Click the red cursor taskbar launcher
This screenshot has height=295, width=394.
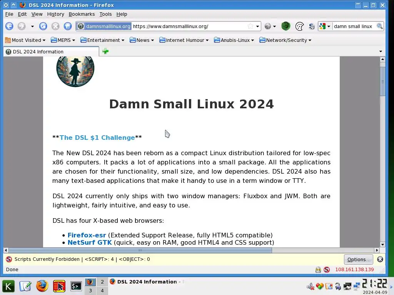pos(59,286)
